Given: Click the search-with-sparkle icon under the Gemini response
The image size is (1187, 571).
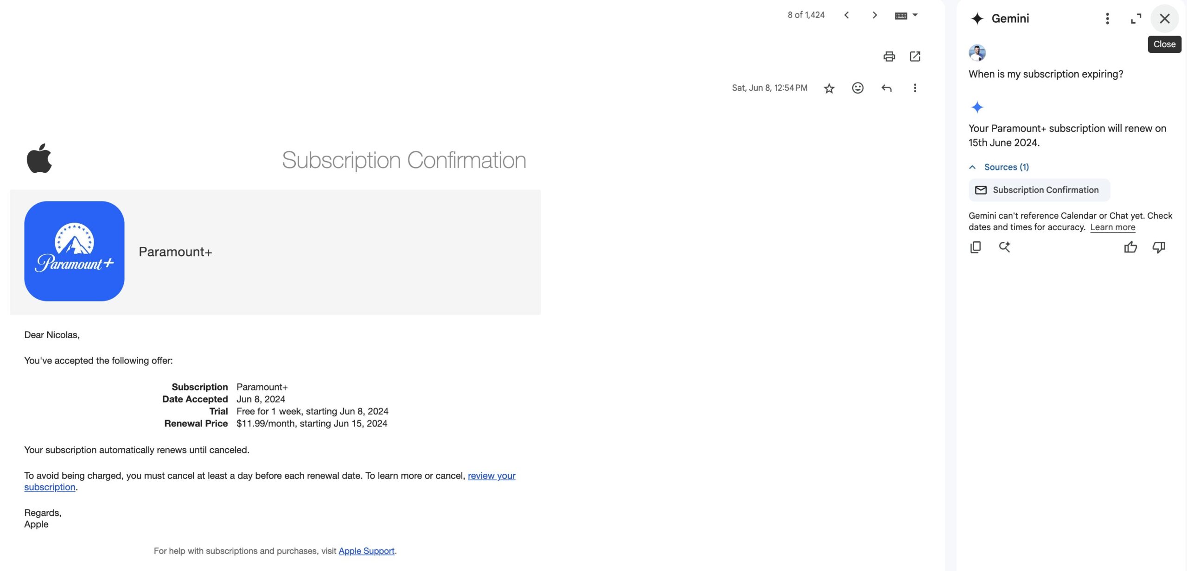Looking at the screenshot, I should pos(1004,247).
